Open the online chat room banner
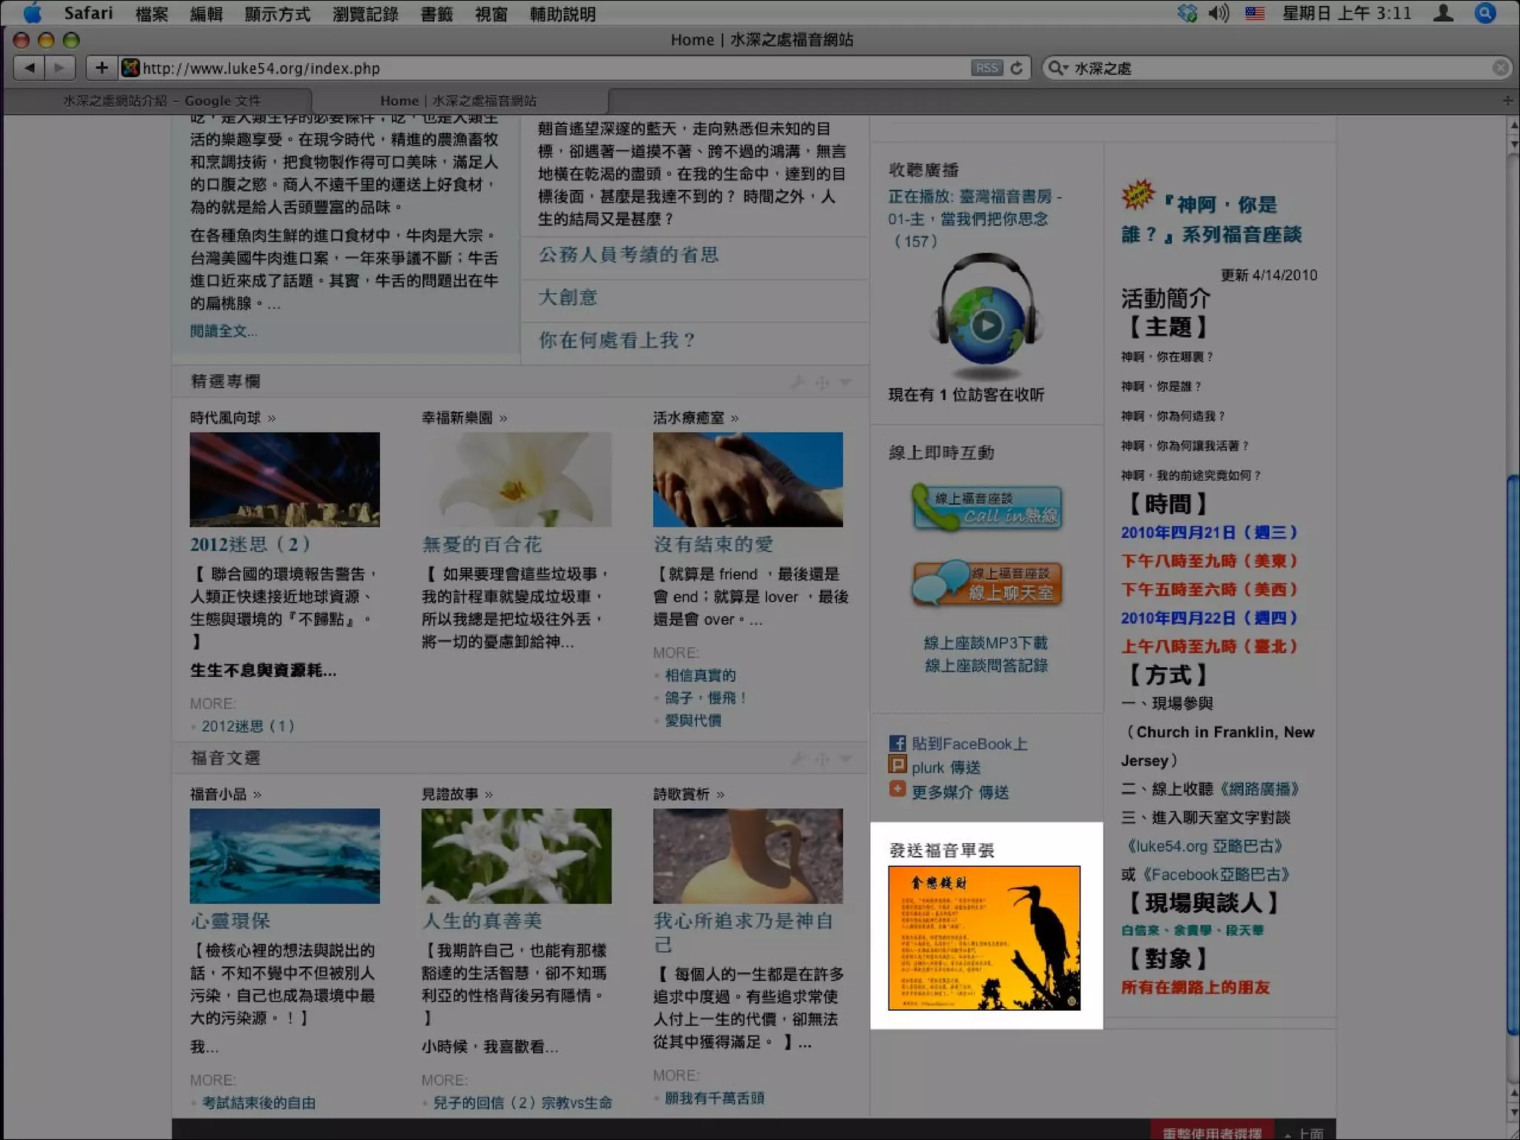This screenshot has height=1140, width=1520. [986, 583]
